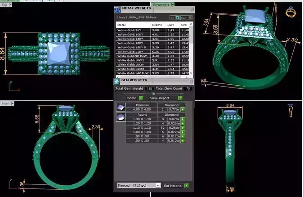Click the gold ring icon in Perspective viewport

(291, 12)
